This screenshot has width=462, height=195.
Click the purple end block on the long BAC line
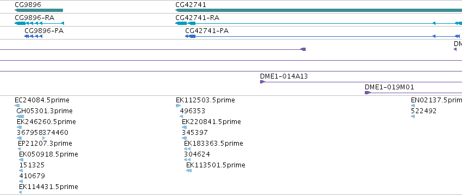click(303, 49)
